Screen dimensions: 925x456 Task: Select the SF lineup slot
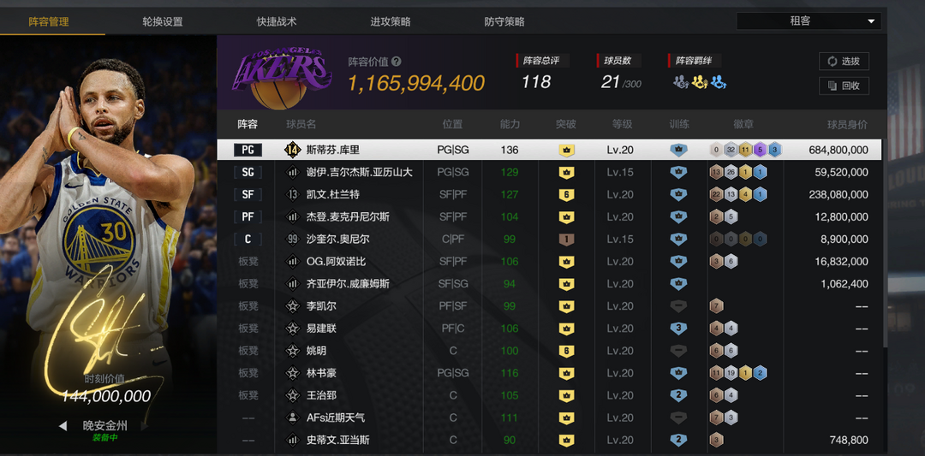point(248,194)
